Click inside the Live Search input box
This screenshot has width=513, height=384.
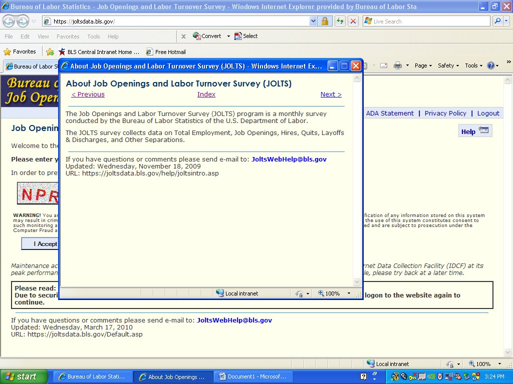pyautogui.click(x=426, y=21)
